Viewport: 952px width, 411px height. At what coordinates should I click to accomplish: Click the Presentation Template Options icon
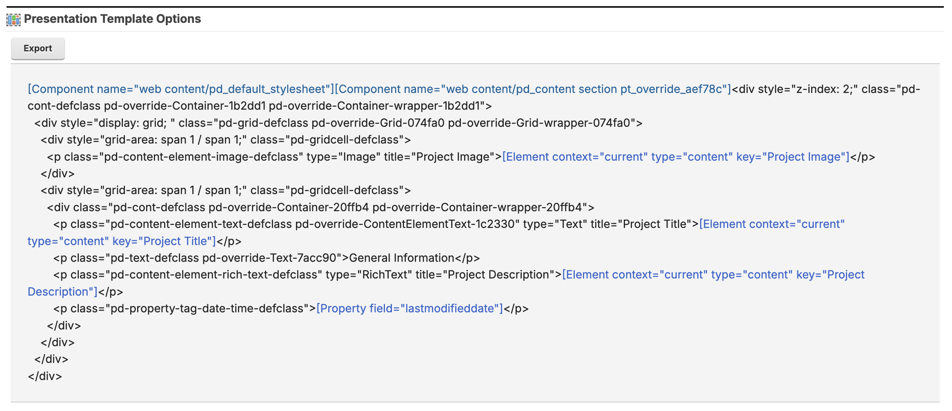point(13,20)
